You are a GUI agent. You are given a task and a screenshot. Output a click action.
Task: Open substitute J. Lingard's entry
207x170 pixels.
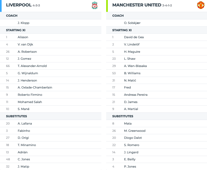pyautogui.click(x=156, y=152)
